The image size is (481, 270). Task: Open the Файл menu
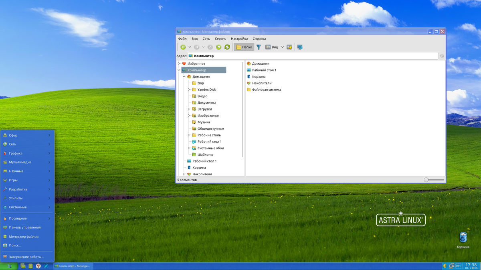pyautogui.click(x=182, y=39)
